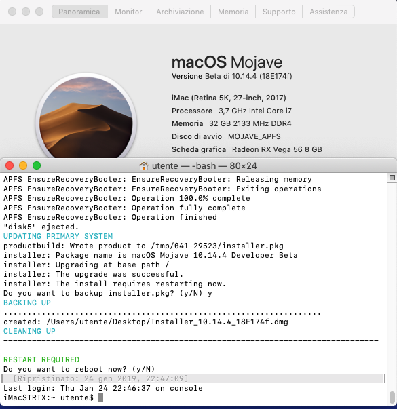Click the Terminal vertical scrollbar thumb
This screenshot has height=409, width=397.
click(x=392, y=397)
